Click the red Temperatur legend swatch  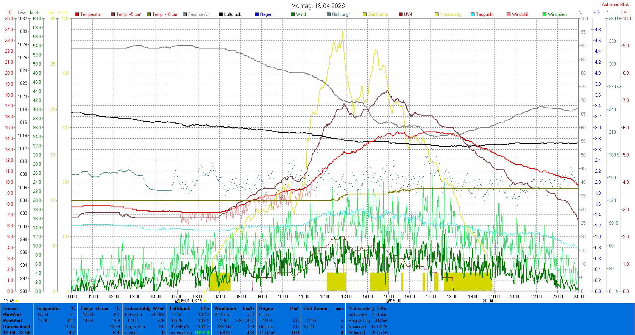(77, 14)
